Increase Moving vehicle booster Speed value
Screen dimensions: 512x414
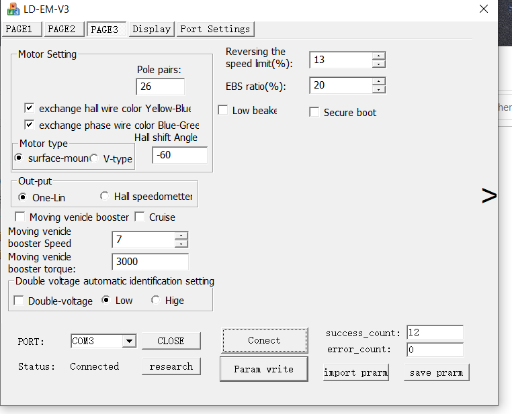tap(181, 236)
